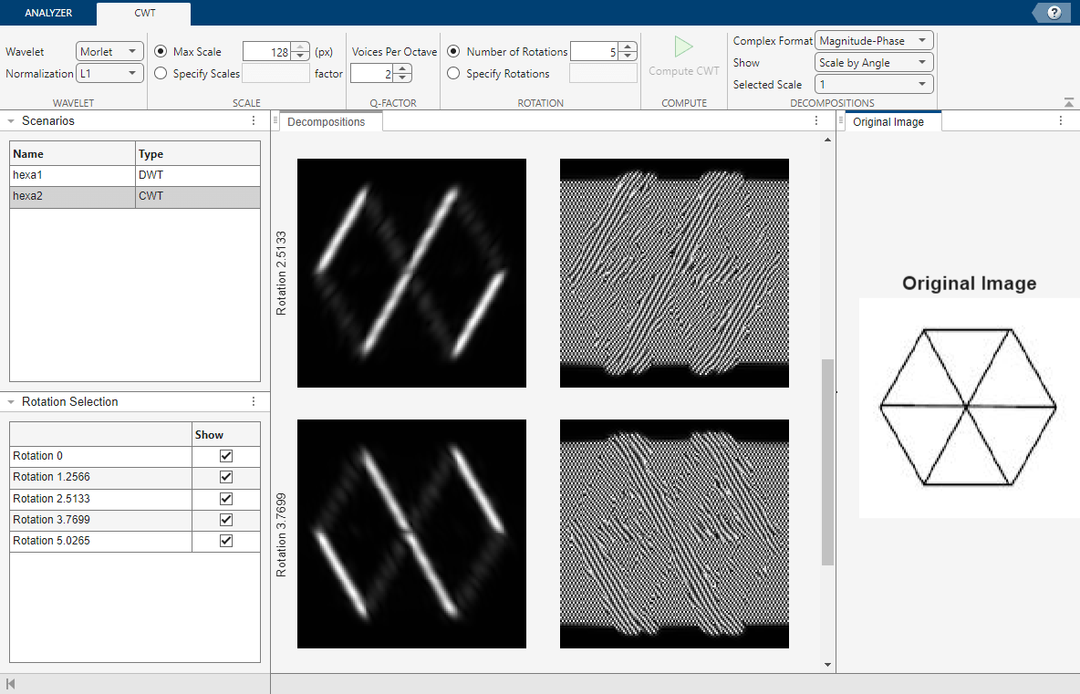Expand the Complex Format dropdown

click(x=873, y=41)
